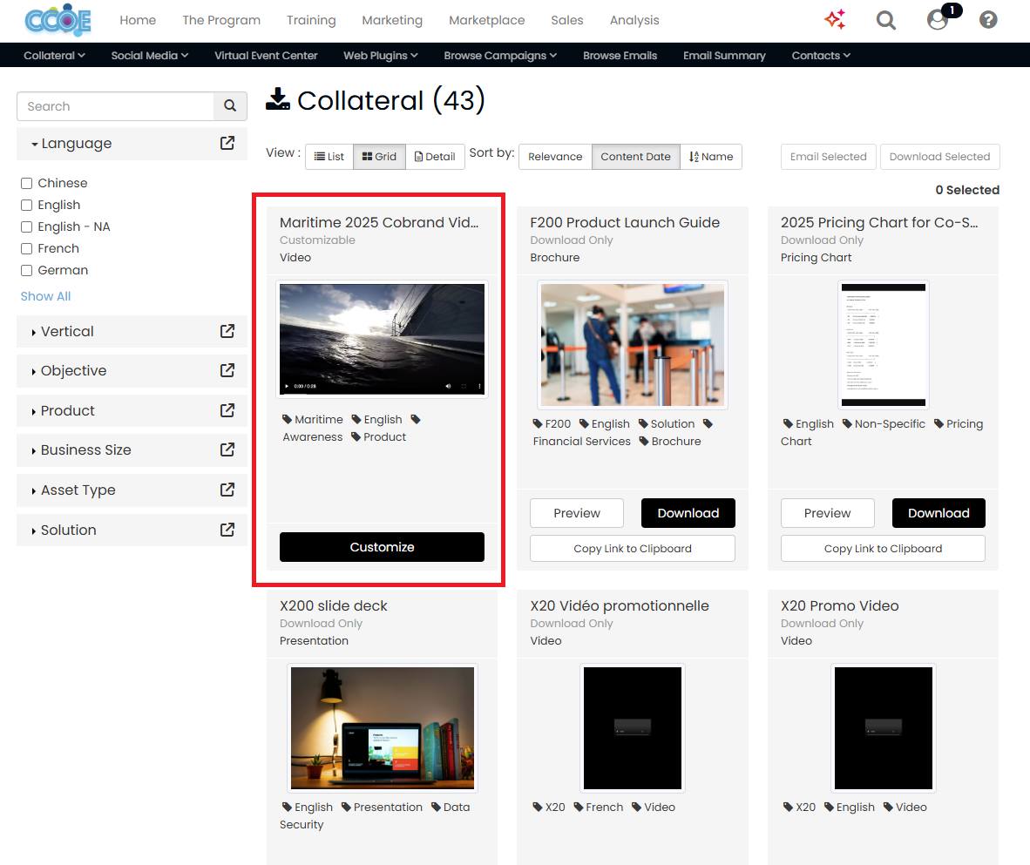The width and height of the screenshot is (1030, 865).
Task: Check the English language checkbox
Action: pos(26,205)
